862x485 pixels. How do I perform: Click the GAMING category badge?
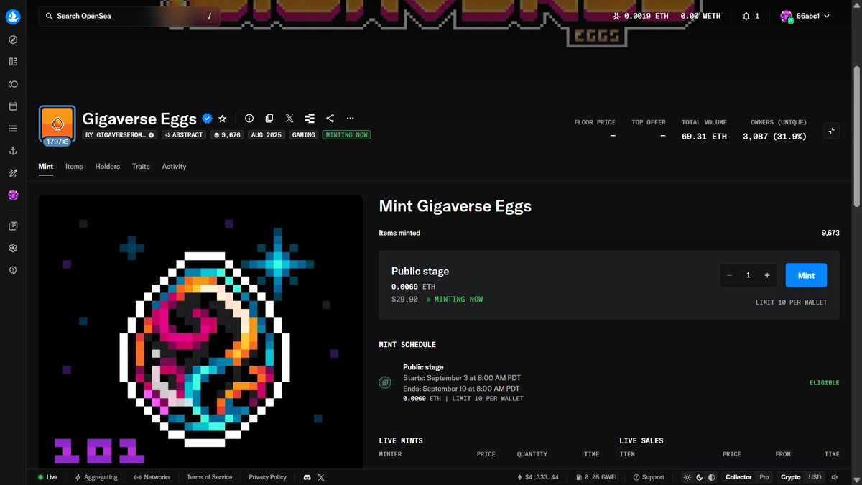[x=304, y=135]
